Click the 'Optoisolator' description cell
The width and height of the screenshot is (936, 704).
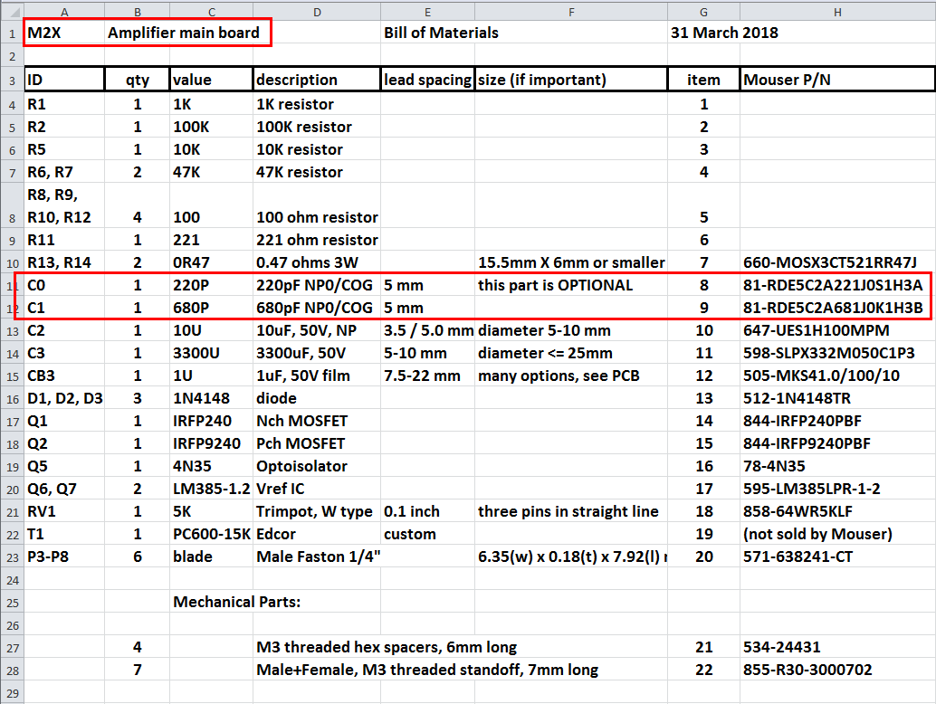(317, 467)
